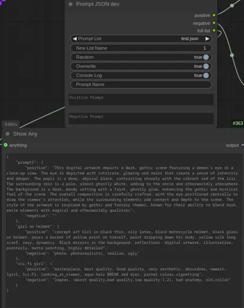Click the #363 node ID badge

coord(237,123)
